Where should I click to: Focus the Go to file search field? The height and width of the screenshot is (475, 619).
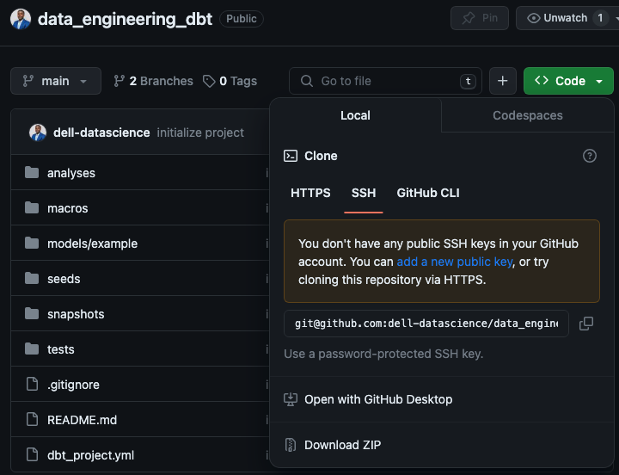[x=385, y=81]
